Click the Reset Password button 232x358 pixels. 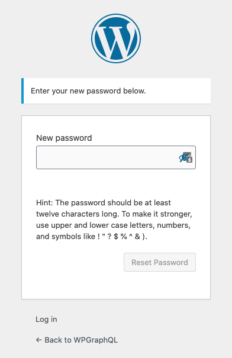(x=160, y=262)
